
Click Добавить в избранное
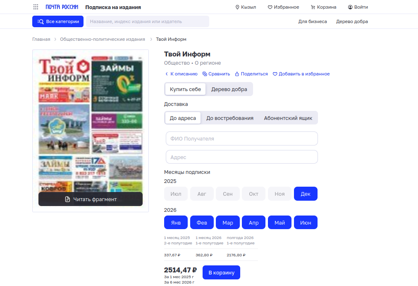click(301, 74)
